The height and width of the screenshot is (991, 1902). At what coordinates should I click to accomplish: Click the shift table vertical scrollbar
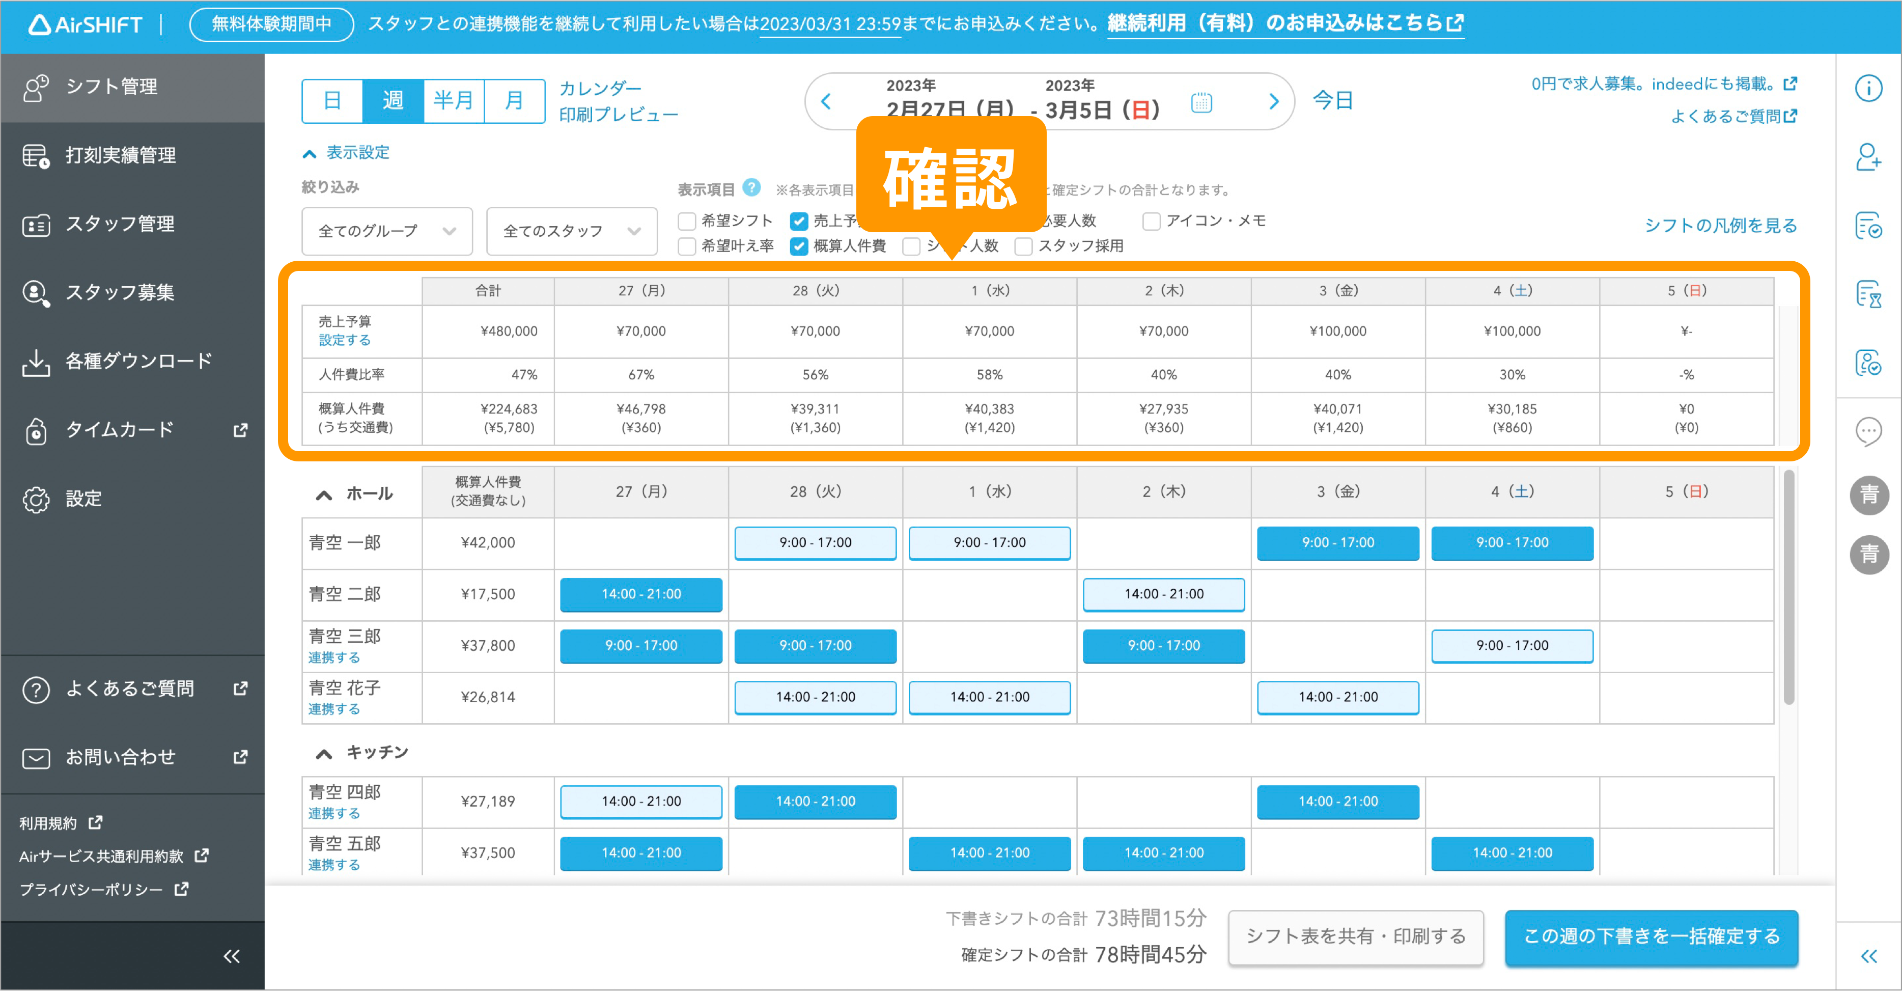pos(1788,587)
